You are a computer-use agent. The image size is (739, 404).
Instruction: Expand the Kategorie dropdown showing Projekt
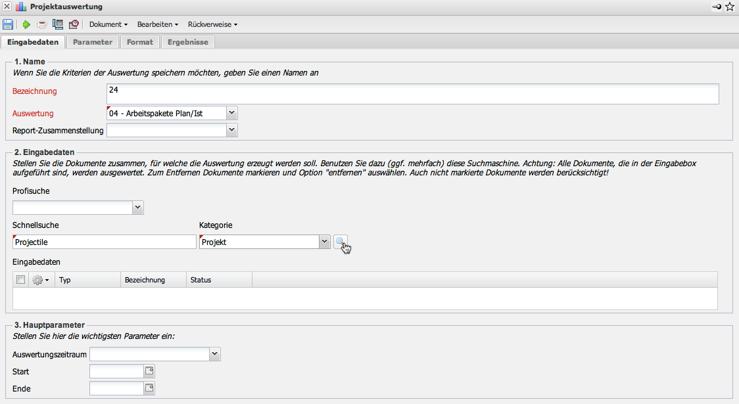point(323,242)
